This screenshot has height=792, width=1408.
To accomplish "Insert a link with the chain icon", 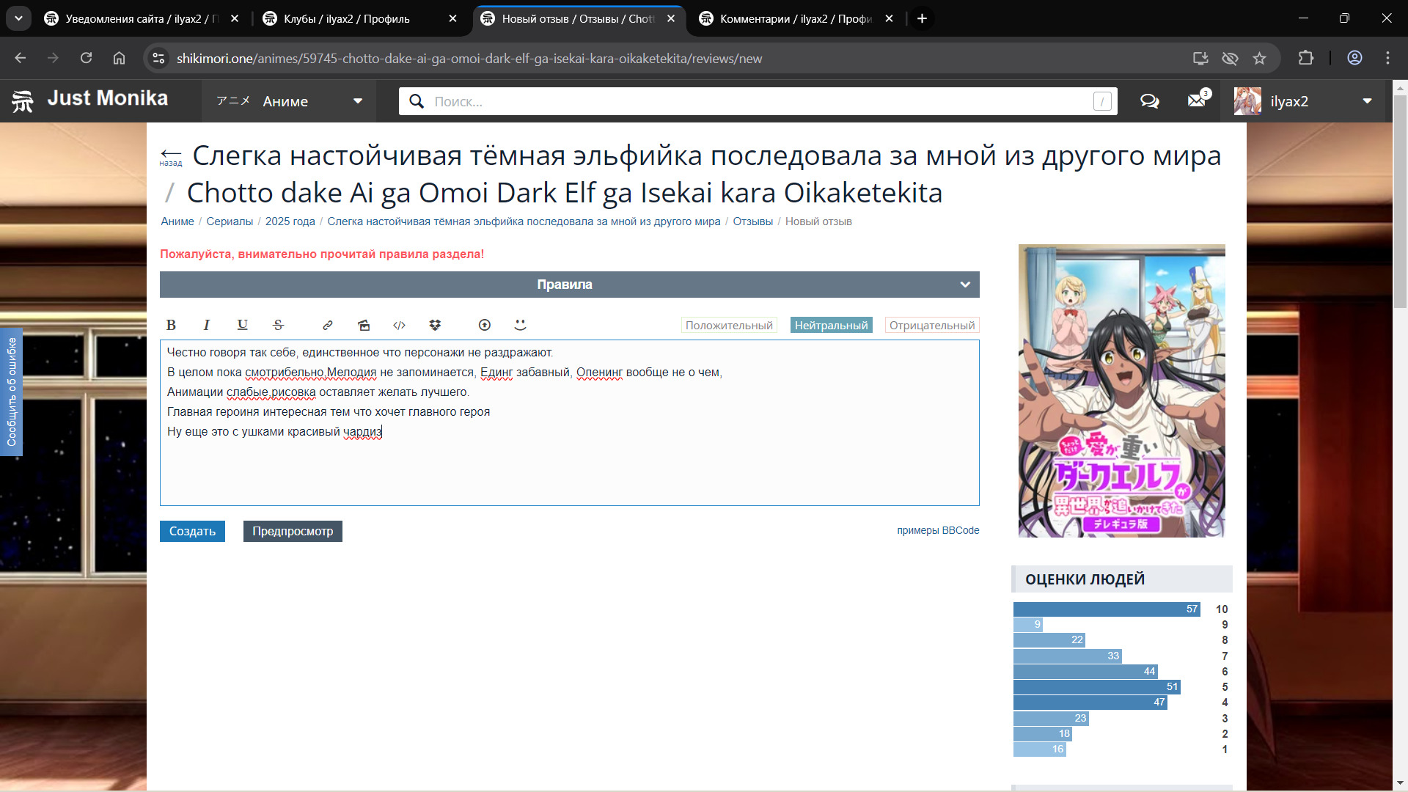I will [x=328, y=325].
